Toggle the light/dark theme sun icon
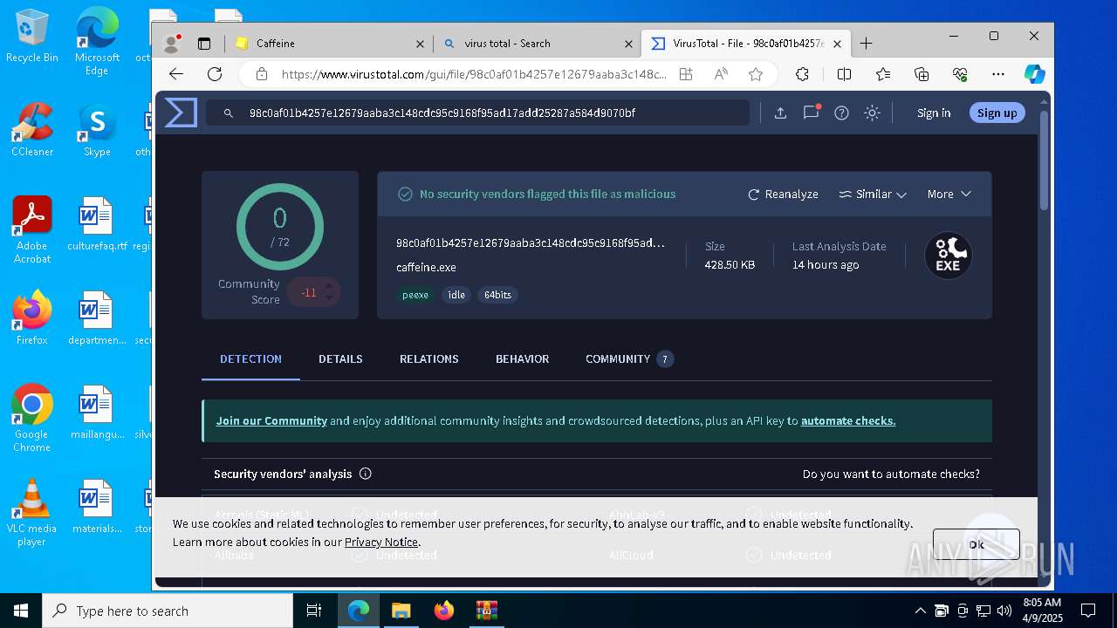Viewport: 1117px width, 628px height. coord(872,113)
